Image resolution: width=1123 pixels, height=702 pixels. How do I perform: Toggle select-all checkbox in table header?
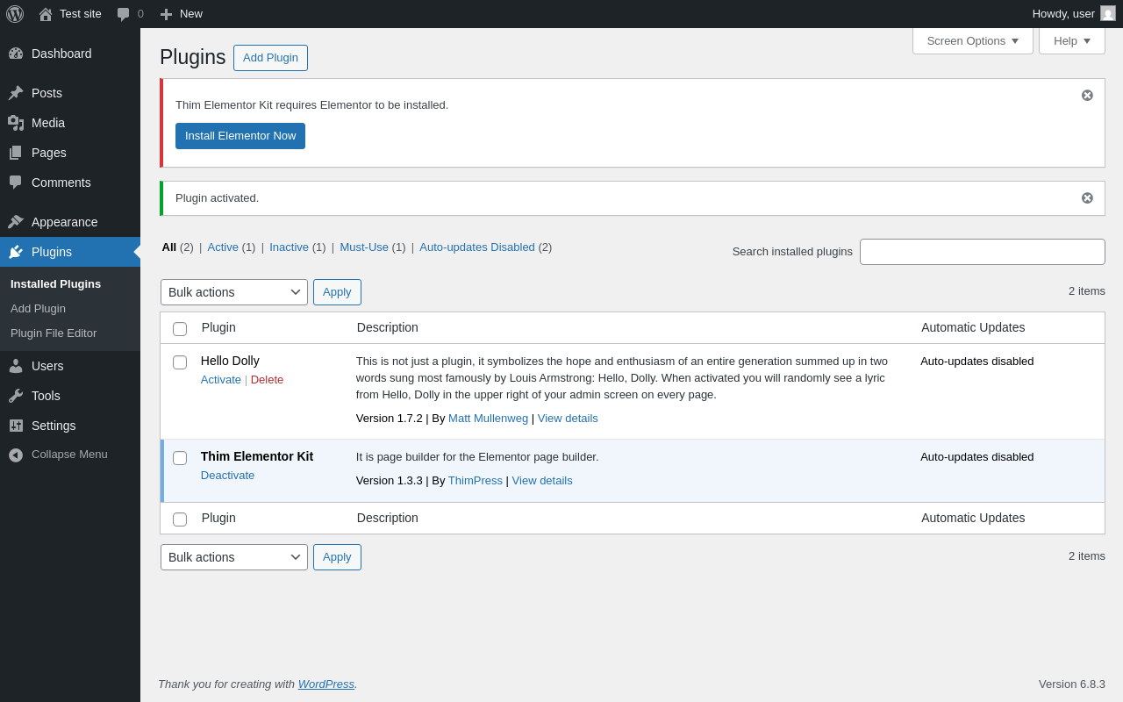point(180,329)
